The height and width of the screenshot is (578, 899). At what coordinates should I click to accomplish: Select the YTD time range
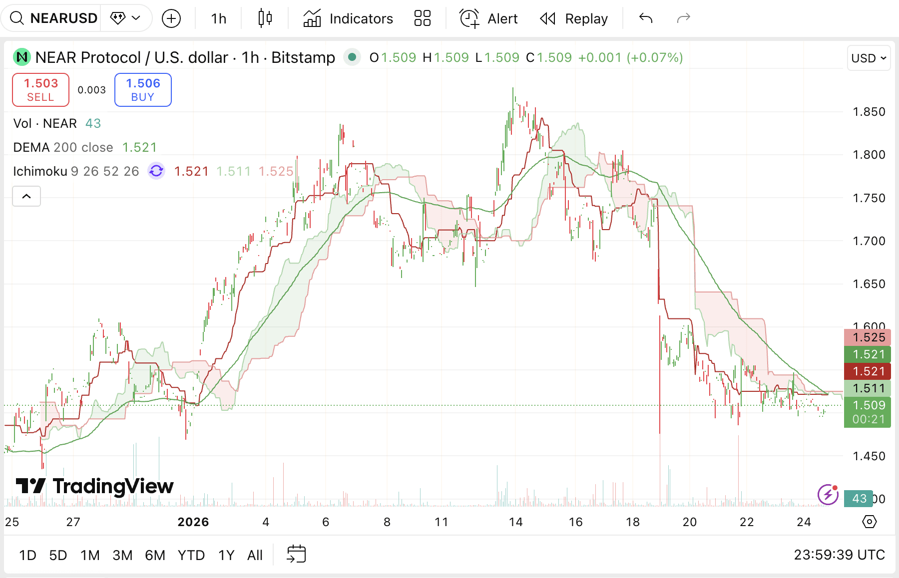[x=191, y=555]
